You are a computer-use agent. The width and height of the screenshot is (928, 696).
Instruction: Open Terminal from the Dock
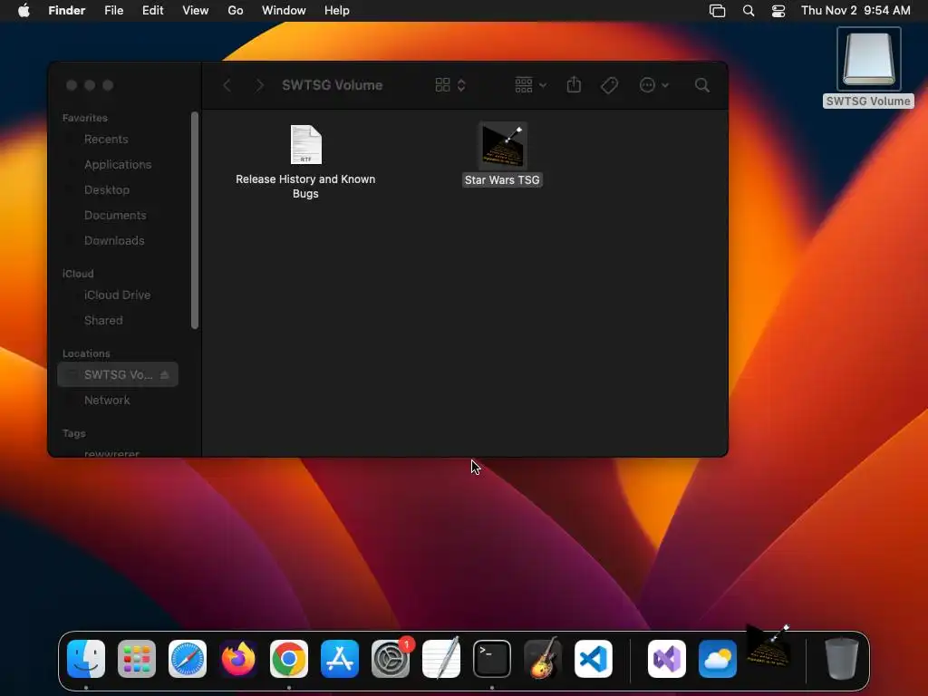tap(492, 659)
